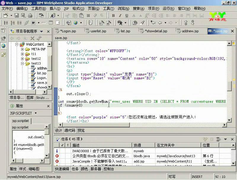Click the 描述 column header in tasks

(x=101, y=145)
